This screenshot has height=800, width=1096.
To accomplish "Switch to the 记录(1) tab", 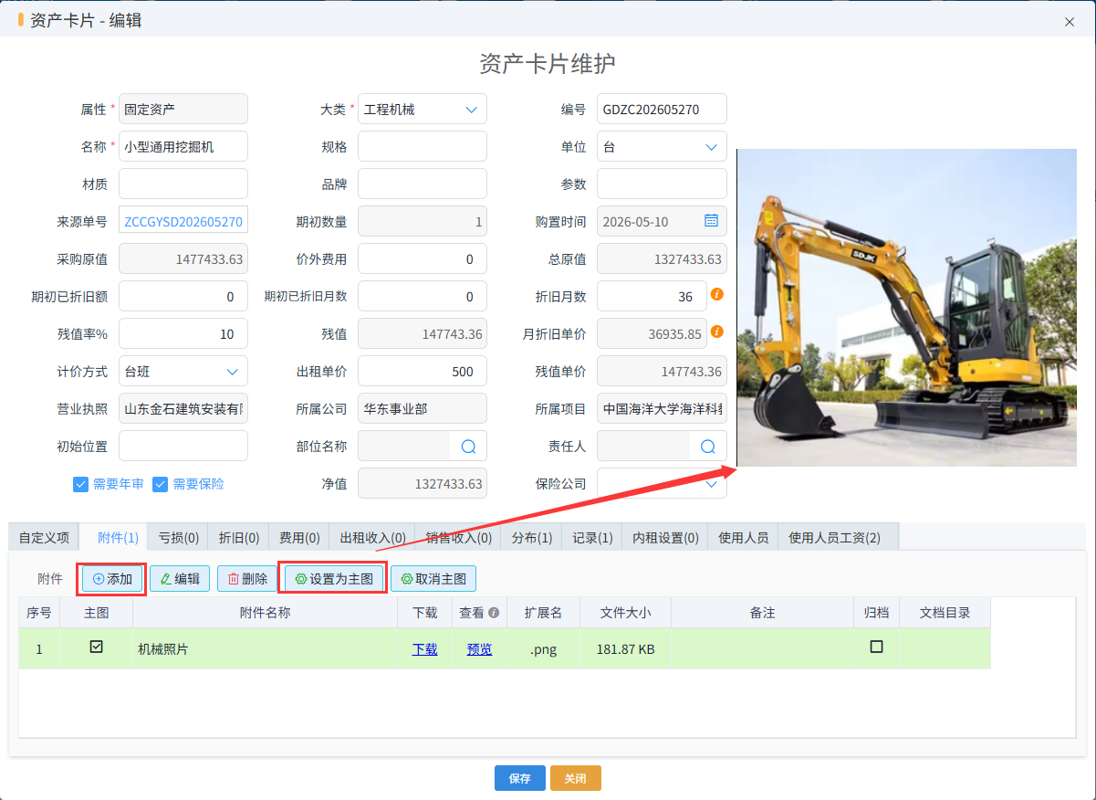I will (x=592, y=538).
